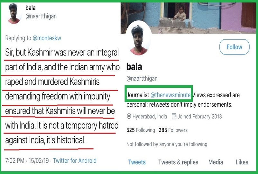This screenshot has width=258, height=174.
Task: Open bala's large profile picture
Action: [139, 39]
